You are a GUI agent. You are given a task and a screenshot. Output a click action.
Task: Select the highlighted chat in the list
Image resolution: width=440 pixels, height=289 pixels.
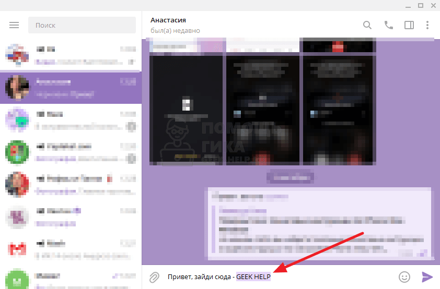(71, 87)
